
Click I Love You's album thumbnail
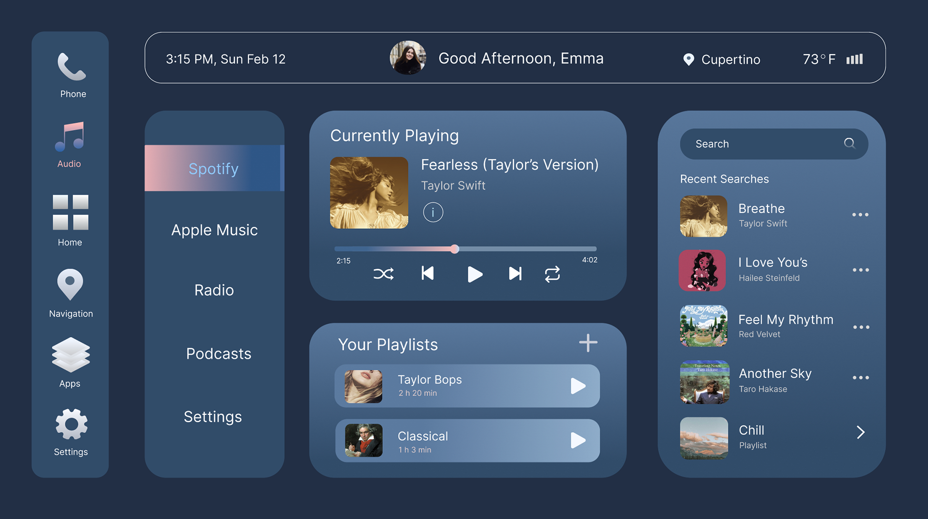tap(702, 270)
